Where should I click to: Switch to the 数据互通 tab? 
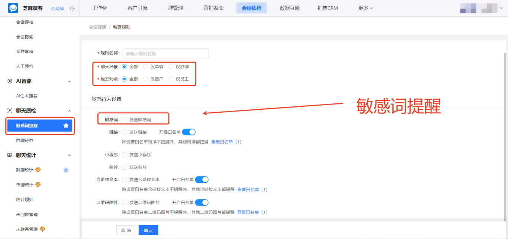(289, 7)
